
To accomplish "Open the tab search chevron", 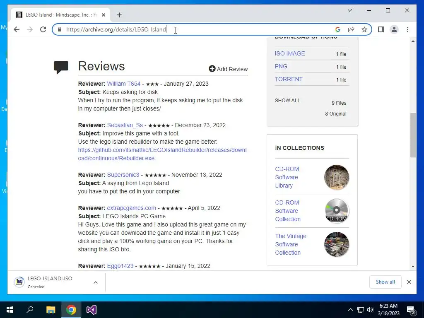I will (x=349, y=10).
